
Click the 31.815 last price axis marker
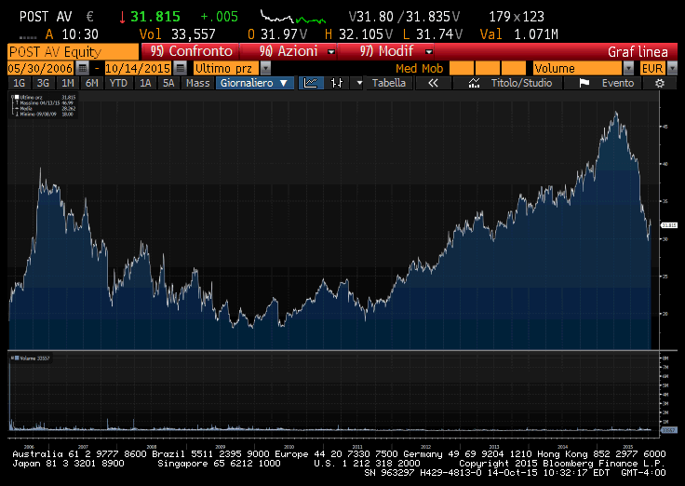click(x=669, y=225)
